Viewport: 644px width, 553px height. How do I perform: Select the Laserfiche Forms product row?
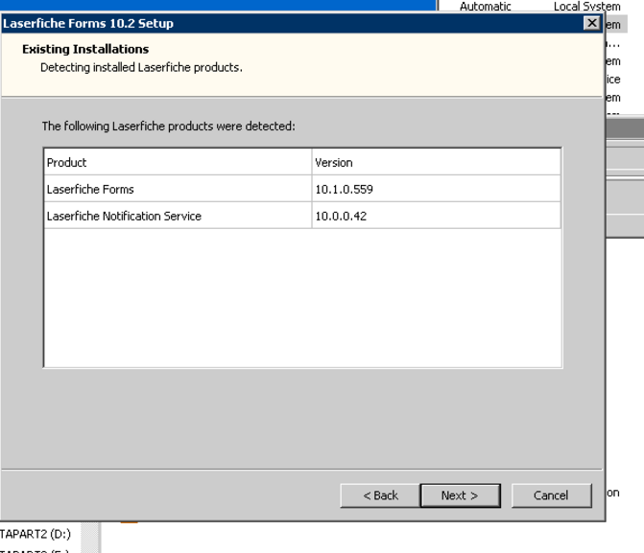point(302,189)
